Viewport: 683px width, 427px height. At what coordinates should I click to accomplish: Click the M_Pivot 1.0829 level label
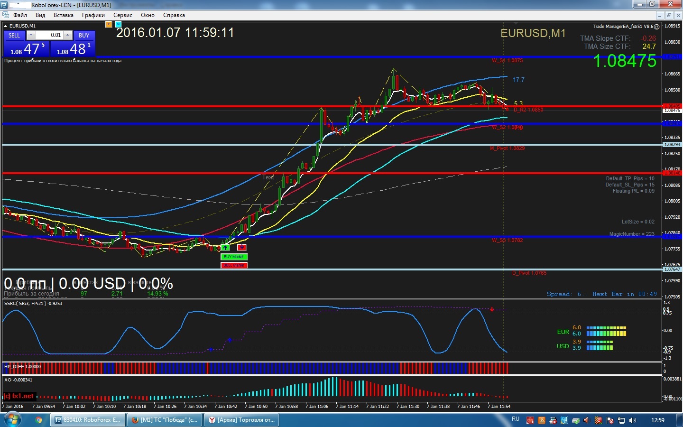[507, 149]
